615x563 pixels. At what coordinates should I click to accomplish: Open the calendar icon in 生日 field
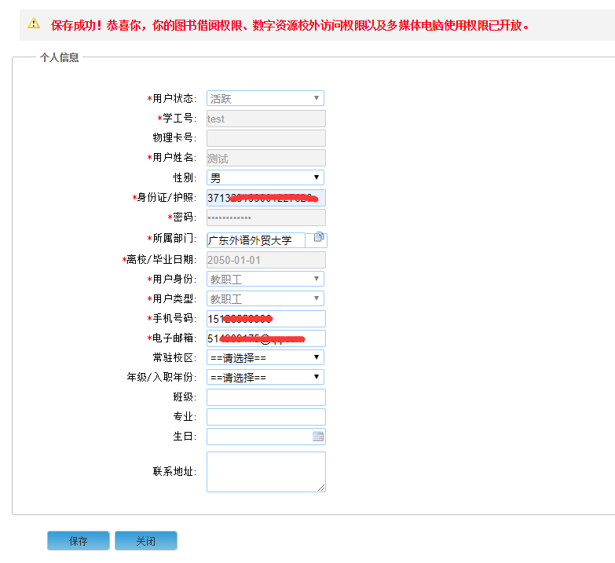pos(318,437)
